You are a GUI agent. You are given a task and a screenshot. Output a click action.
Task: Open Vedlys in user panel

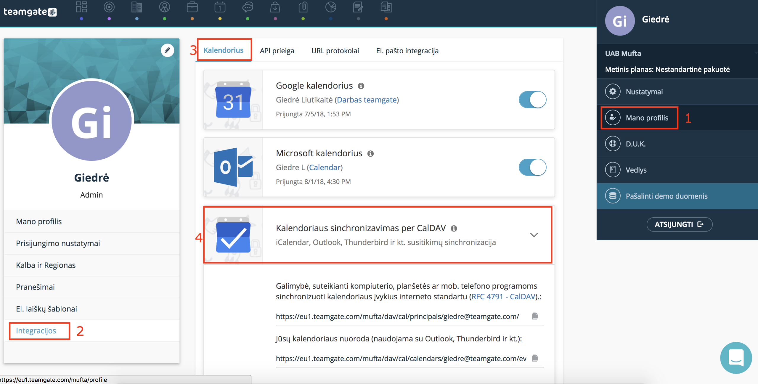[x=677, y=170]
